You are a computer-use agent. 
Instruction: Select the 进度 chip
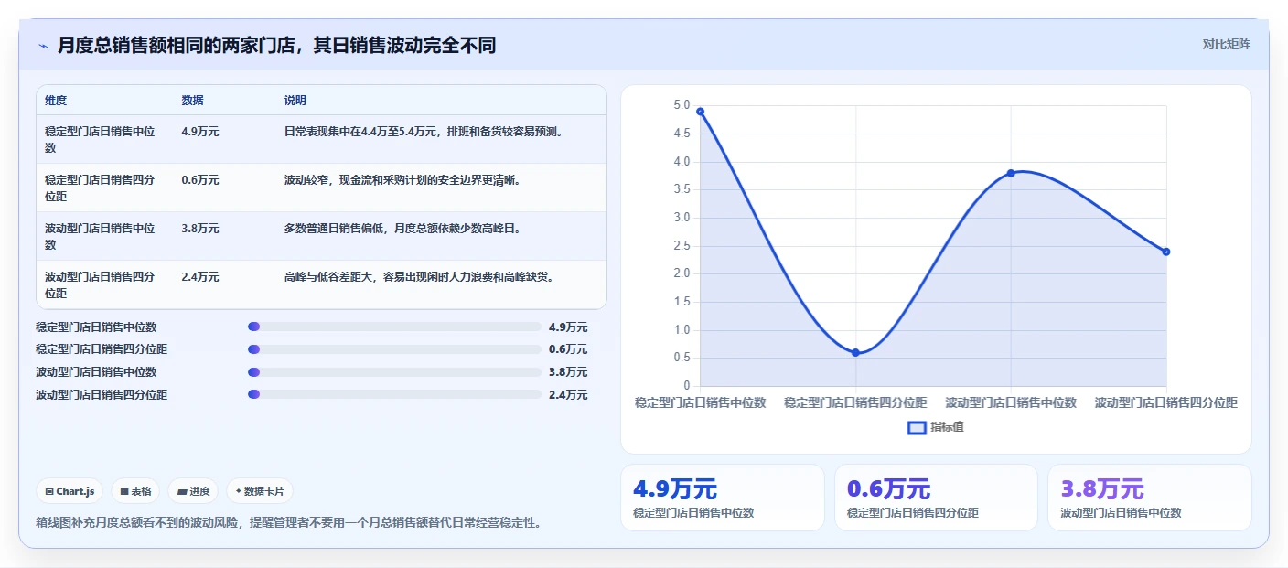[x=193, y=491]
